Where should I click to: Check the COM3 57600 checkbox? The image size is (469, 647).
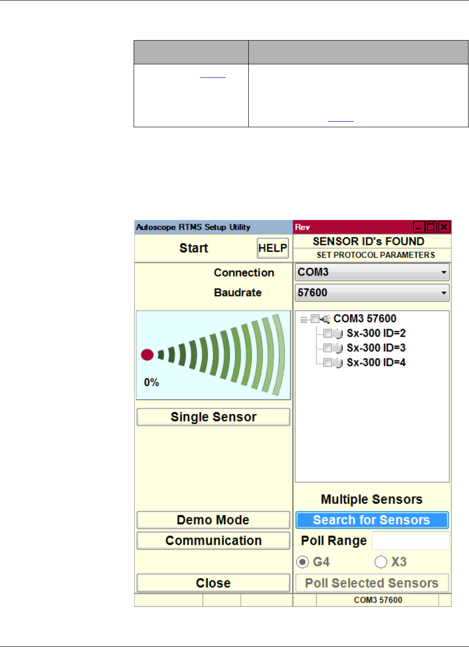(315, 319)
